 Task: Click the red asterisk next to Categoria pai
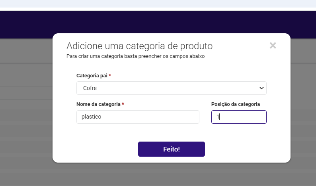110,75
